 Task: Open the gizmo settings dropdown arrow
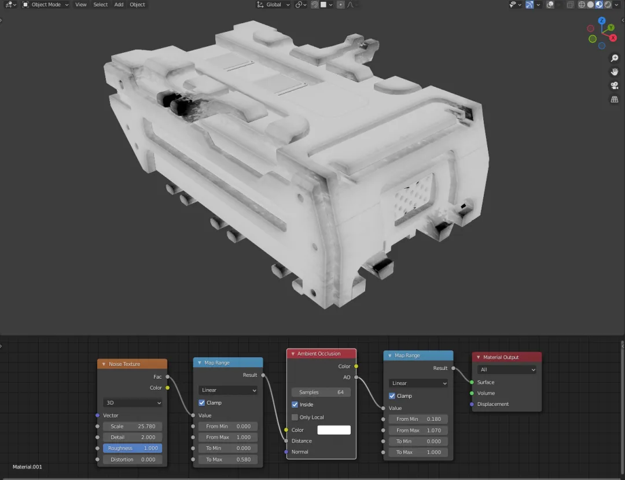pyautogui.click(x=539, y=5)
